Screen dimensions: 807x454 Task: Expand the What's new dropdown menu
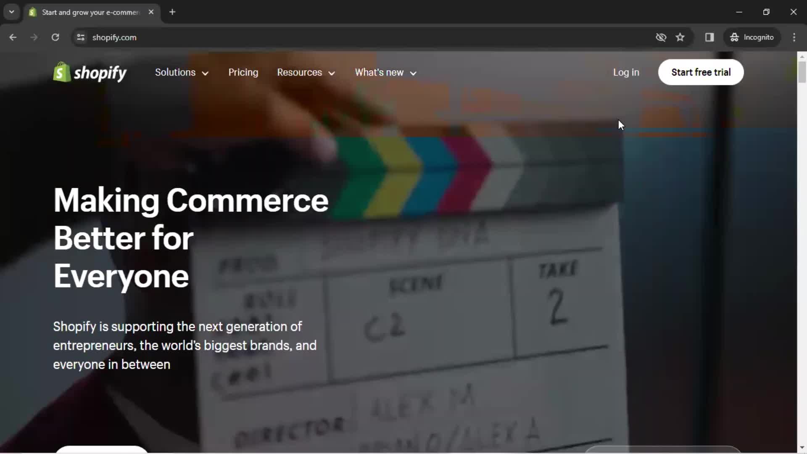(x=386, y=72)
